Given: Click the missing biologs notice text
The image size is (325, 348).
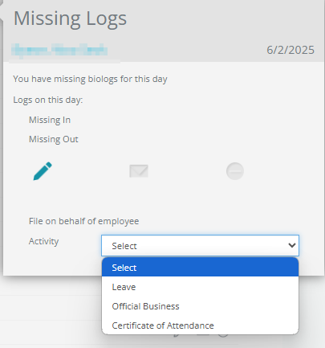Looking at the screenshot, I should tap(90, 79).
